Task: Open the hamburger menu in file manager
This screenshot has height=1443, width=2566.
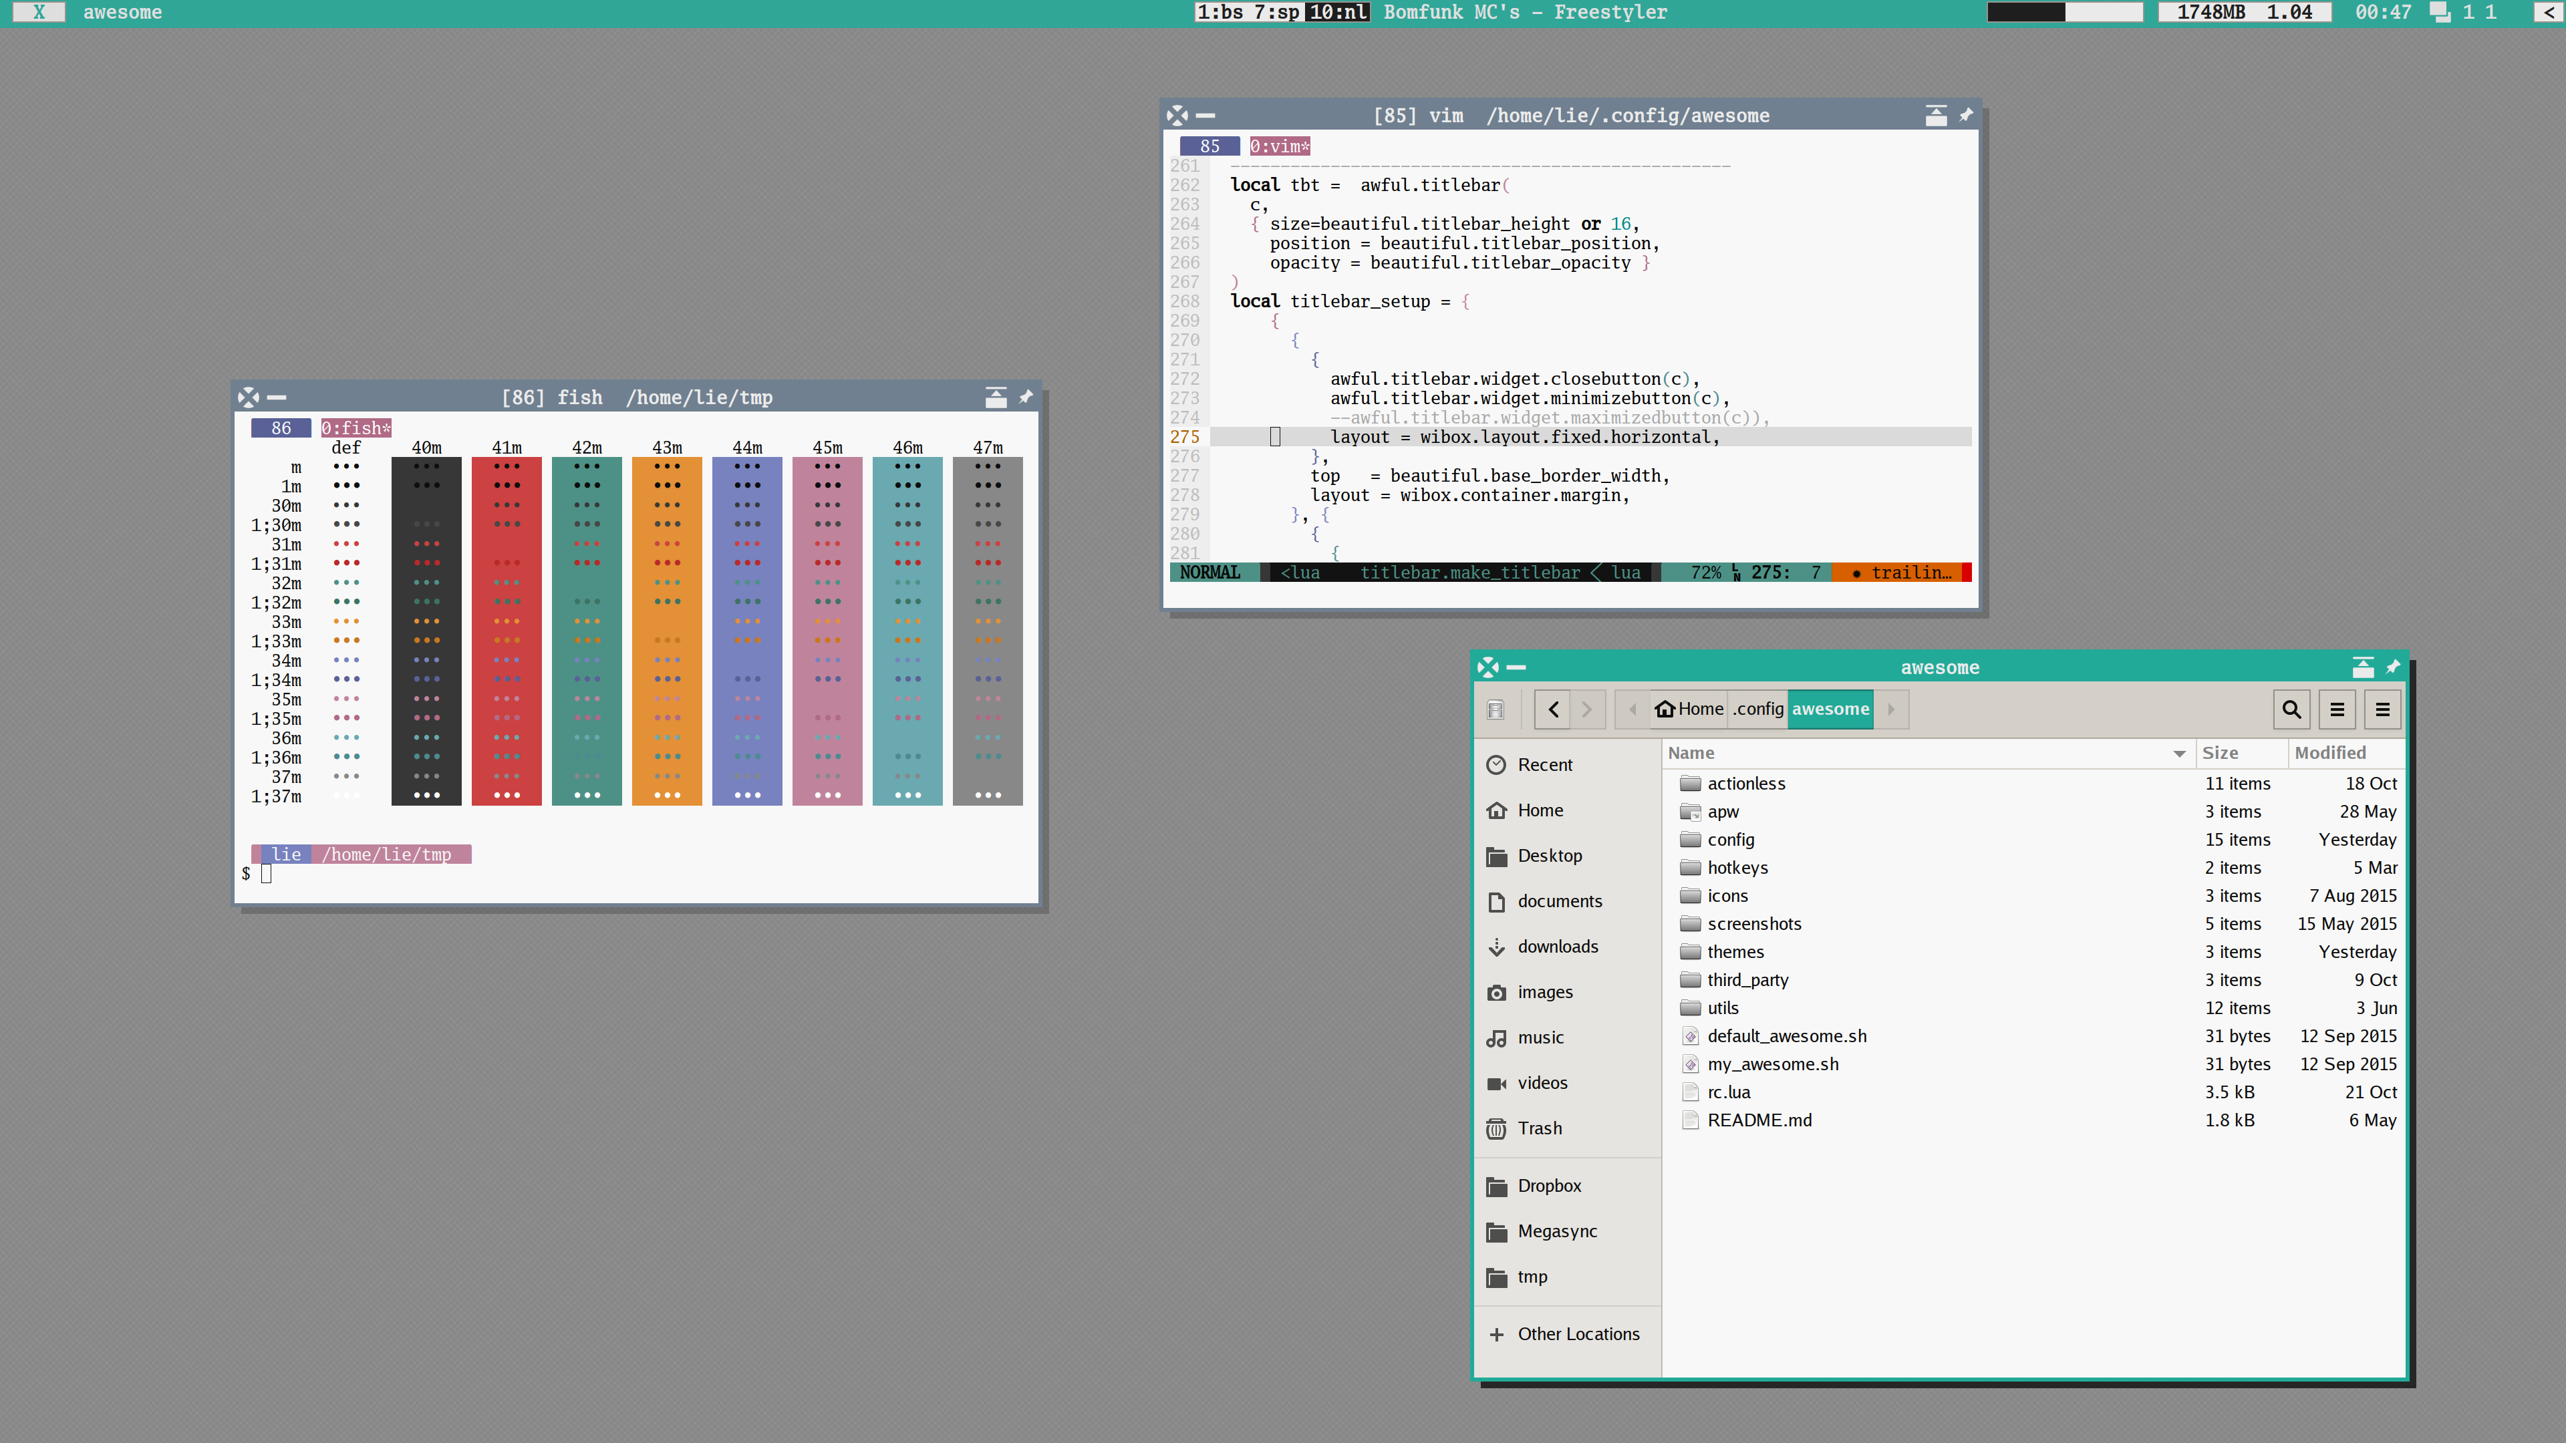Action: pyautogui.click(x=2383, y=709)
